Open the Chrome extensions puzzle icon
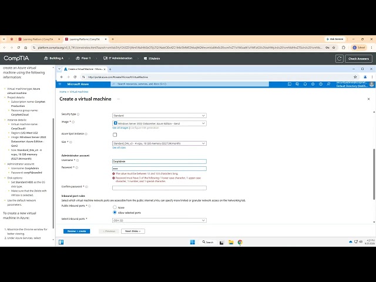Screen dimensions: 376x282 (343, 48)
